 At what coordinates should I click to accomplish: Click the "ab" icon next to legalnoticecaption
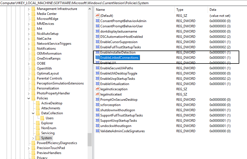[98, 89]
